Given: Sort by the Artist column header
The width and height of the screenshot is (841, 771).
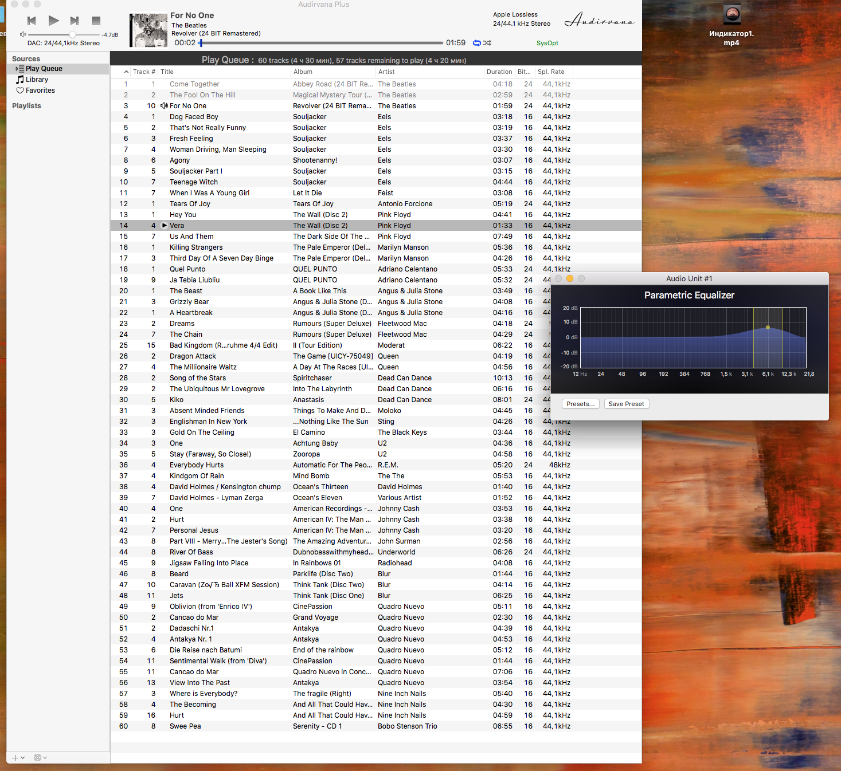Looking at the screenshot, I should tap(430, 72).
